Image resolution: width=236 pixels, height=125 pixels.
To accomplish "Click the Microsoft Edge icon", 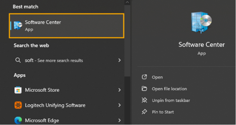I will coord(18,120).
